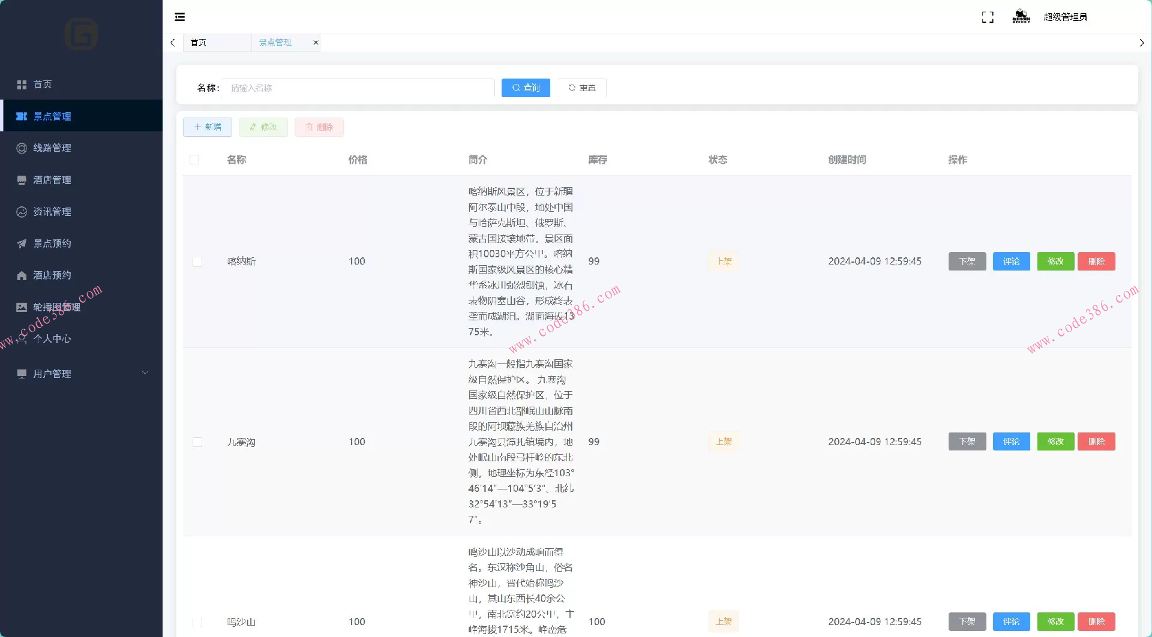Viewport: 1152px width, 637px height.
Task: Click the right tab scroll arrow
Action: 1142,43
